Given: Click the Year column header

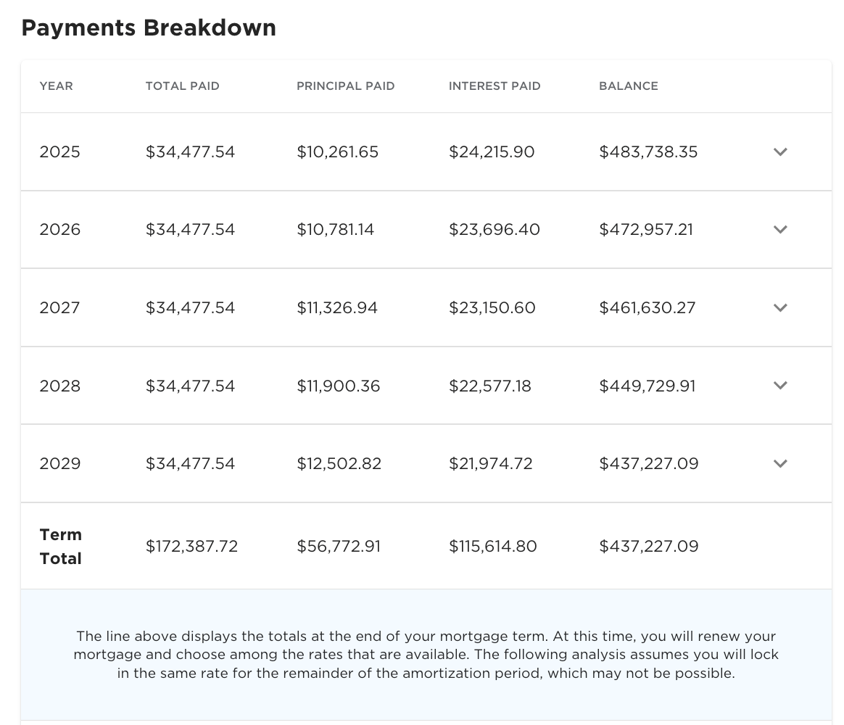Looking at the screenshot, I should pyautogui.click(x=57, y=86).
